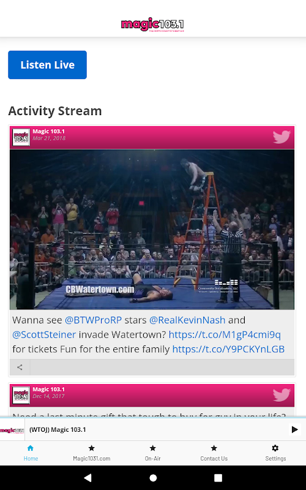Open the @ScottSteiner mention link
This screenshot has height=490, width=306.
pos(44,334)
